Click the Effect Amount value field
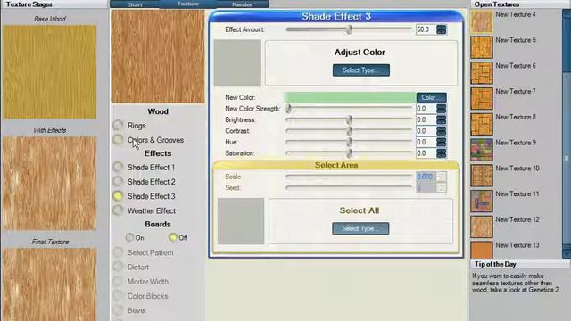The height and width of the screenshot is (321, 571). pyautogui.click(x=426, y=29)
